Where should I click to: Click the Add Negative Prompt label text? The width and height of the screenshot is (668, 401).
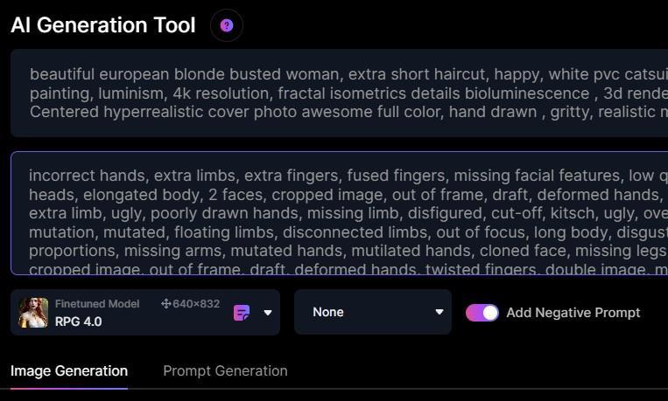[x=573, y=313]
